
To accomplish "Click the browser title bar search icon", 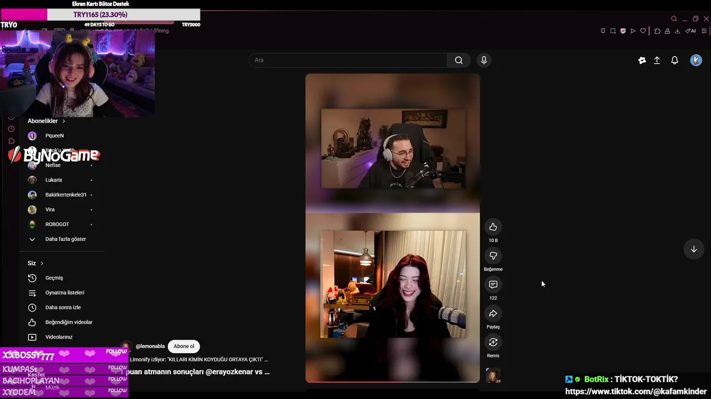I will (x=674, y=19).
